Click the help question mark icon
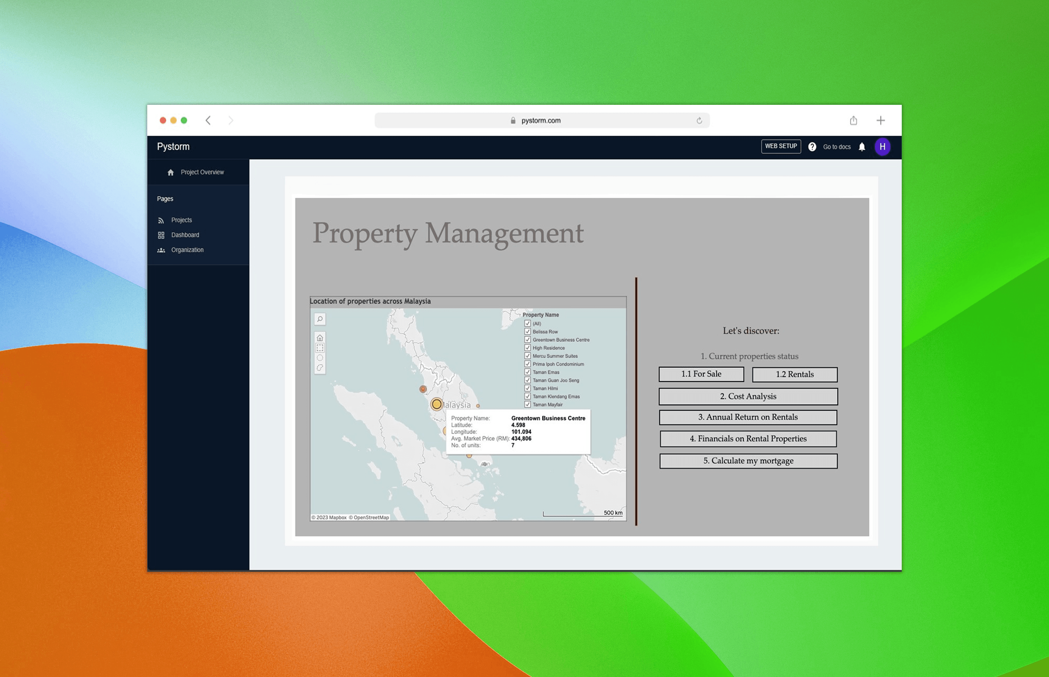Image resolution: width=1049 pixels, height=677 pixels. (x=812, y=147)
